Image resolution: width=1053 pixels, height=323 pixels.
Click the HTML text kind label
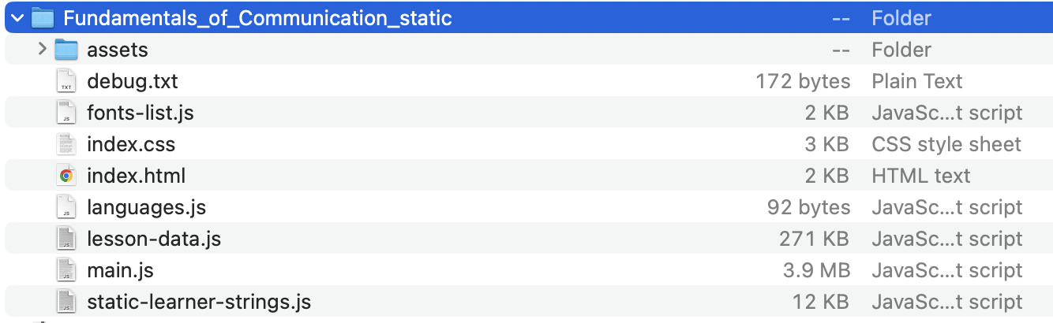point(920,176)
